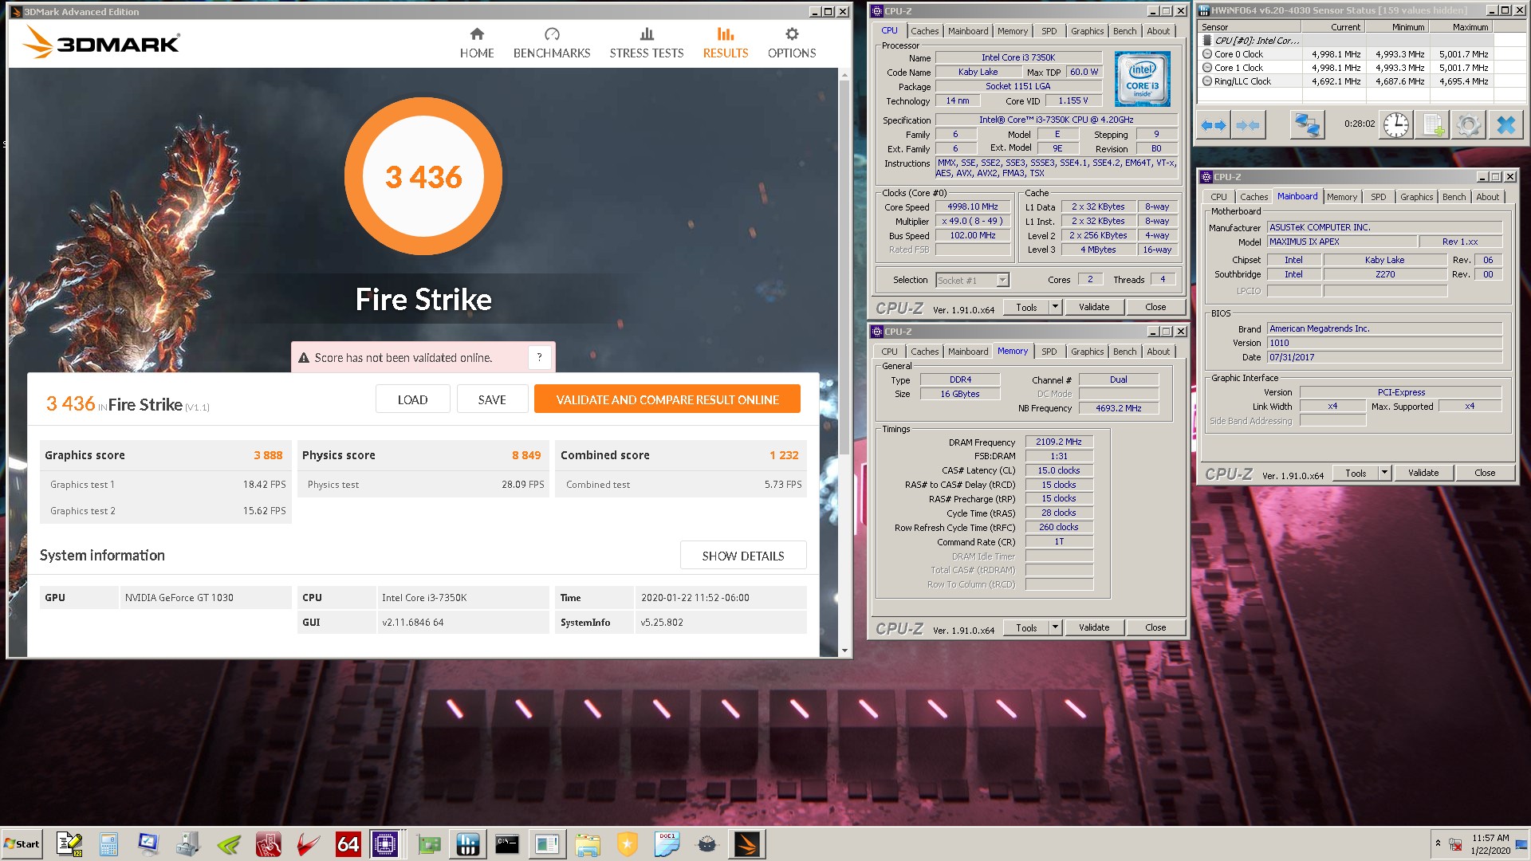Screen dimensions: 1531x861
Task: Click the Intel Core i3 logo in CPU-Z
Action: tap(1142, 79)
